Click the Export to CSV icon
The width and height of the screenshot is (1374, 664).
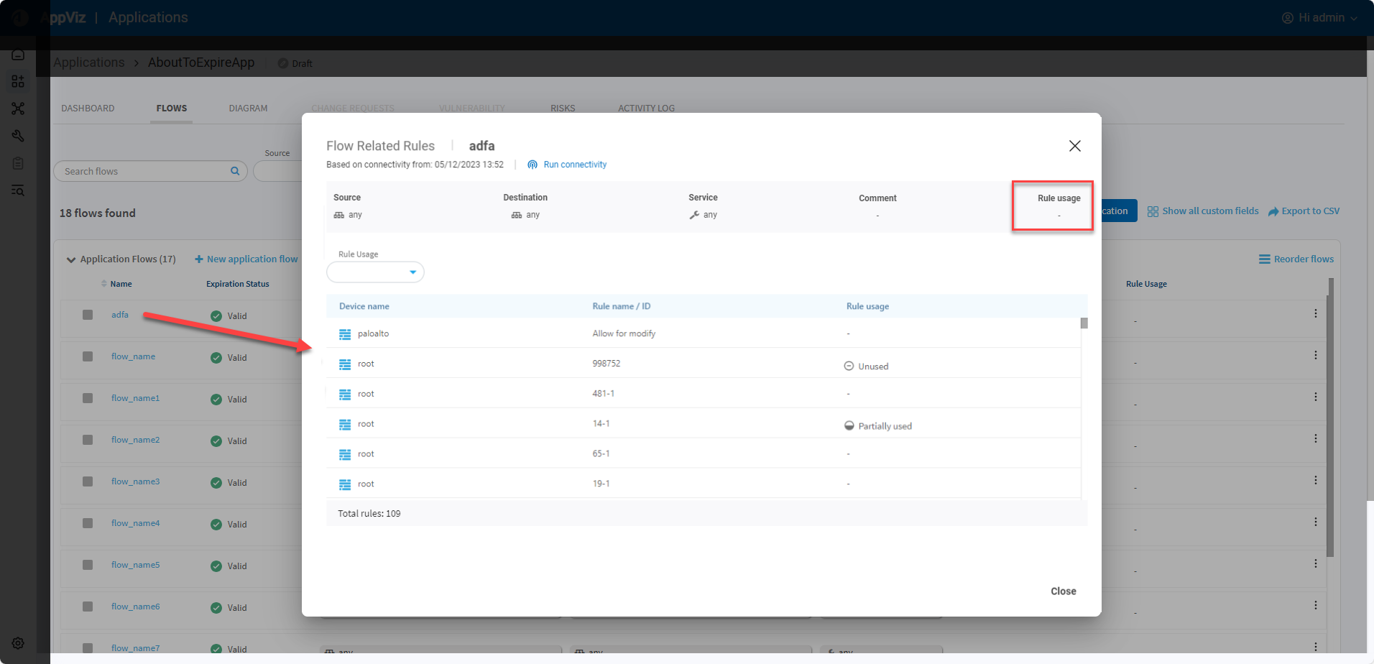[x=1273, y=211]
